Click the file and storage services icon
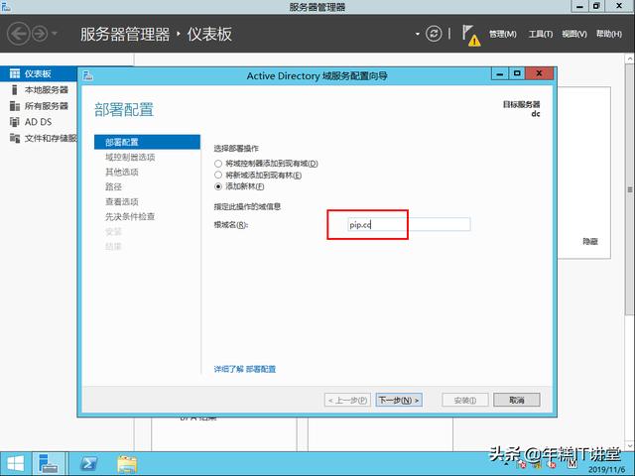635x476 pixels. 15,138
